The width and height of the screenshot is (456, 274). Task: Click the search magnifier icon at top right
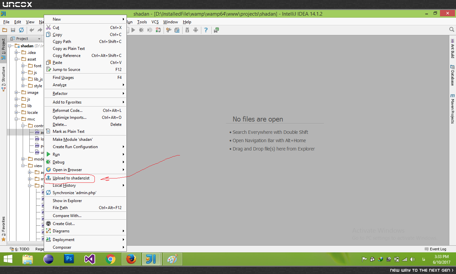[452, 30]
